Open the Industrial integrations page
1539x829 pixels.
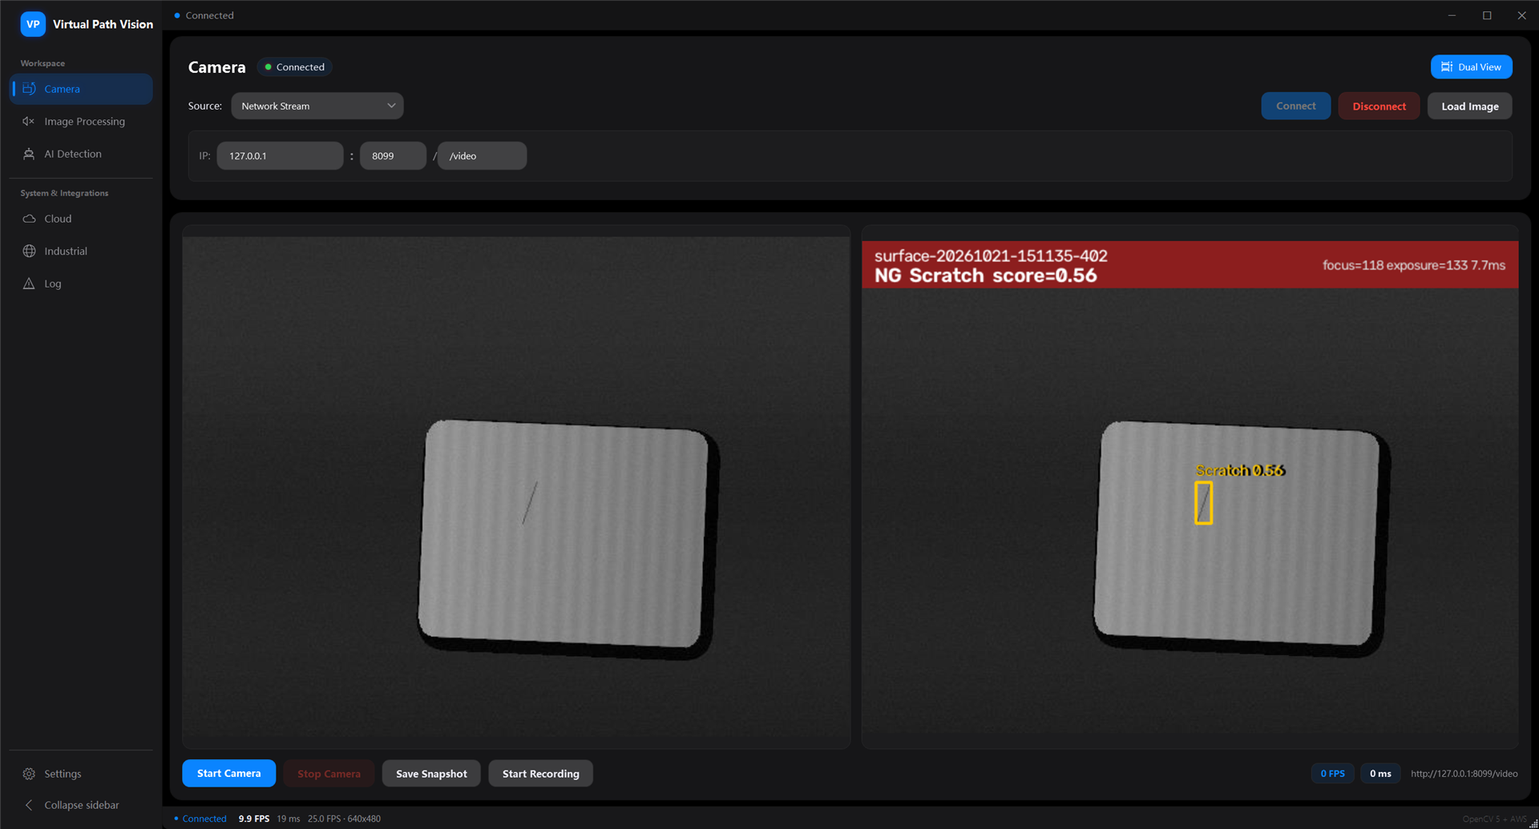tap(81, 251)
